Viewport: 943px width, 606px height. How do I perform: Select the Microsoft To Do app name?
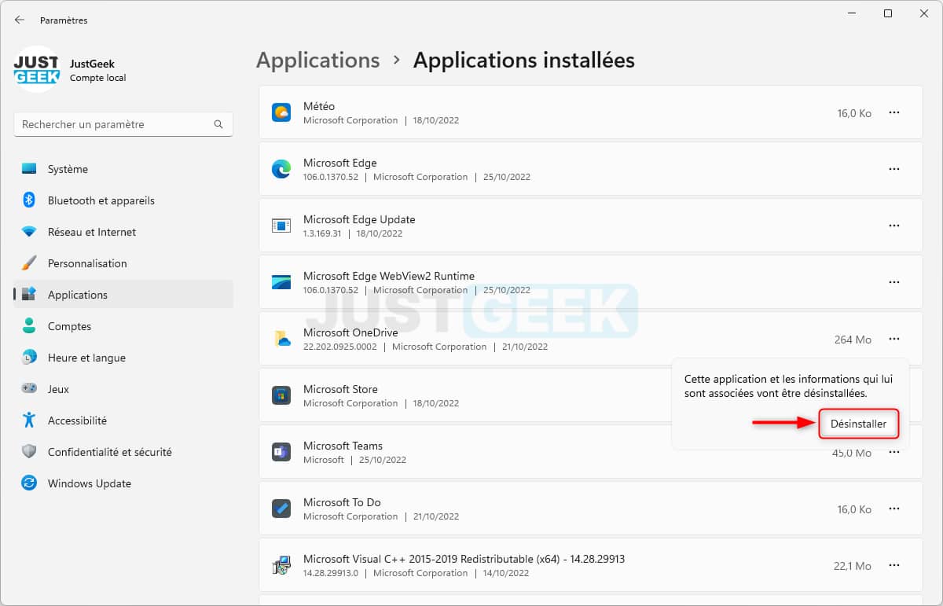point(342,502)
